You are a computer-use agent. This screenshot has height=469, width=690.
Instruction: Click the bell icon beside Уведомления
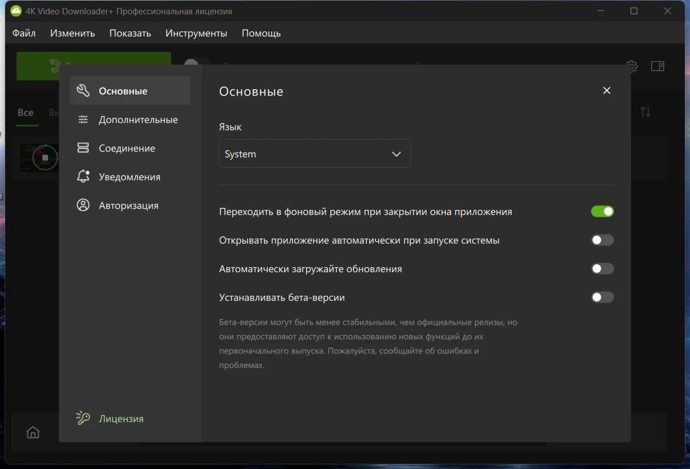pos(83,177)
